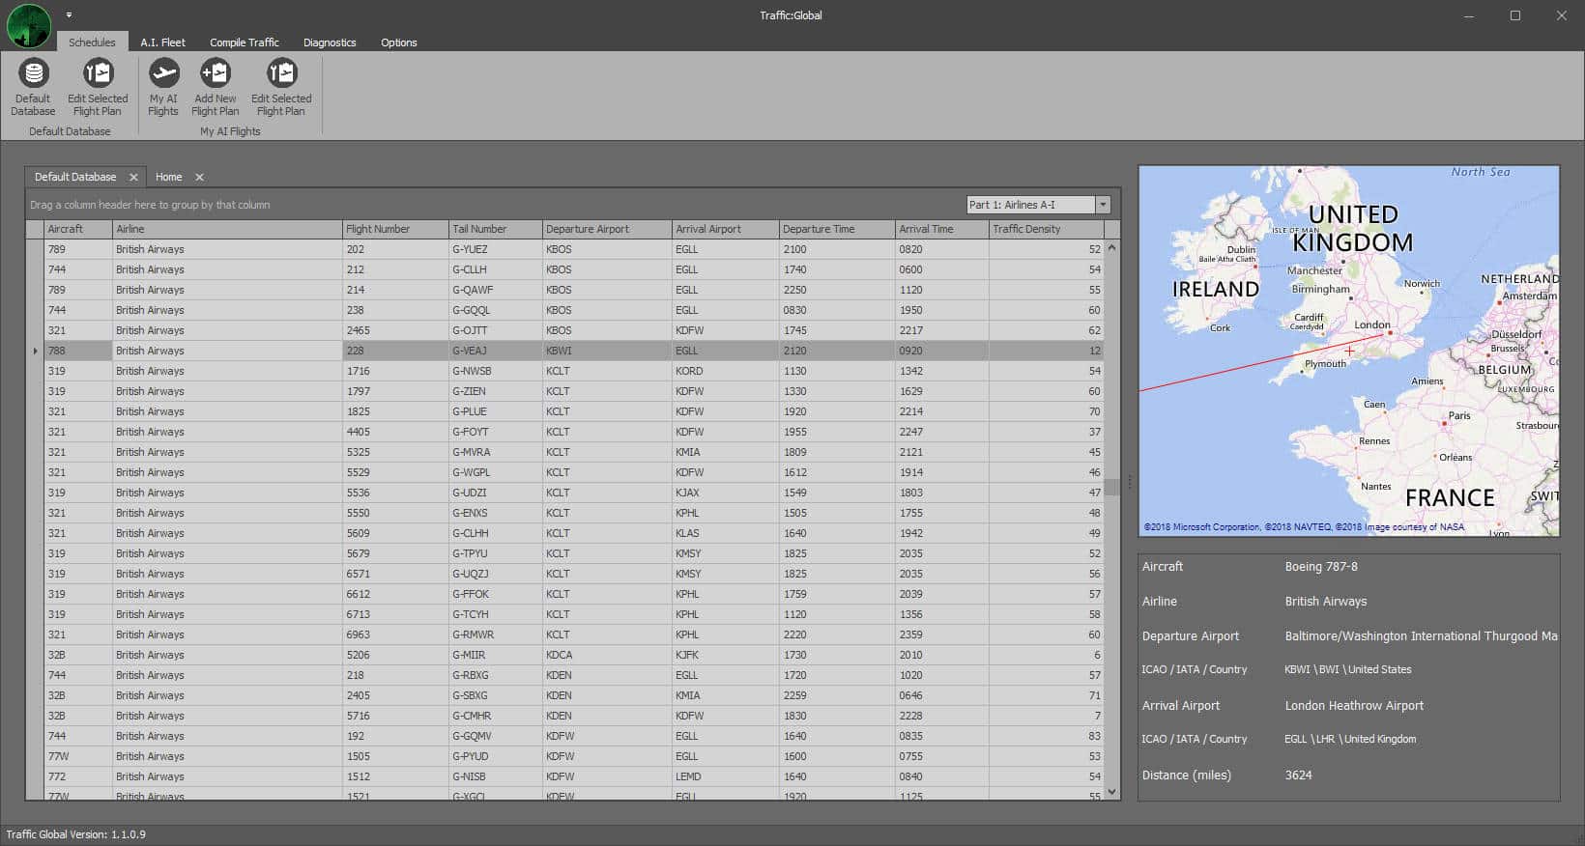Click the Traffic Global radar logo icon

pos(29,25)
